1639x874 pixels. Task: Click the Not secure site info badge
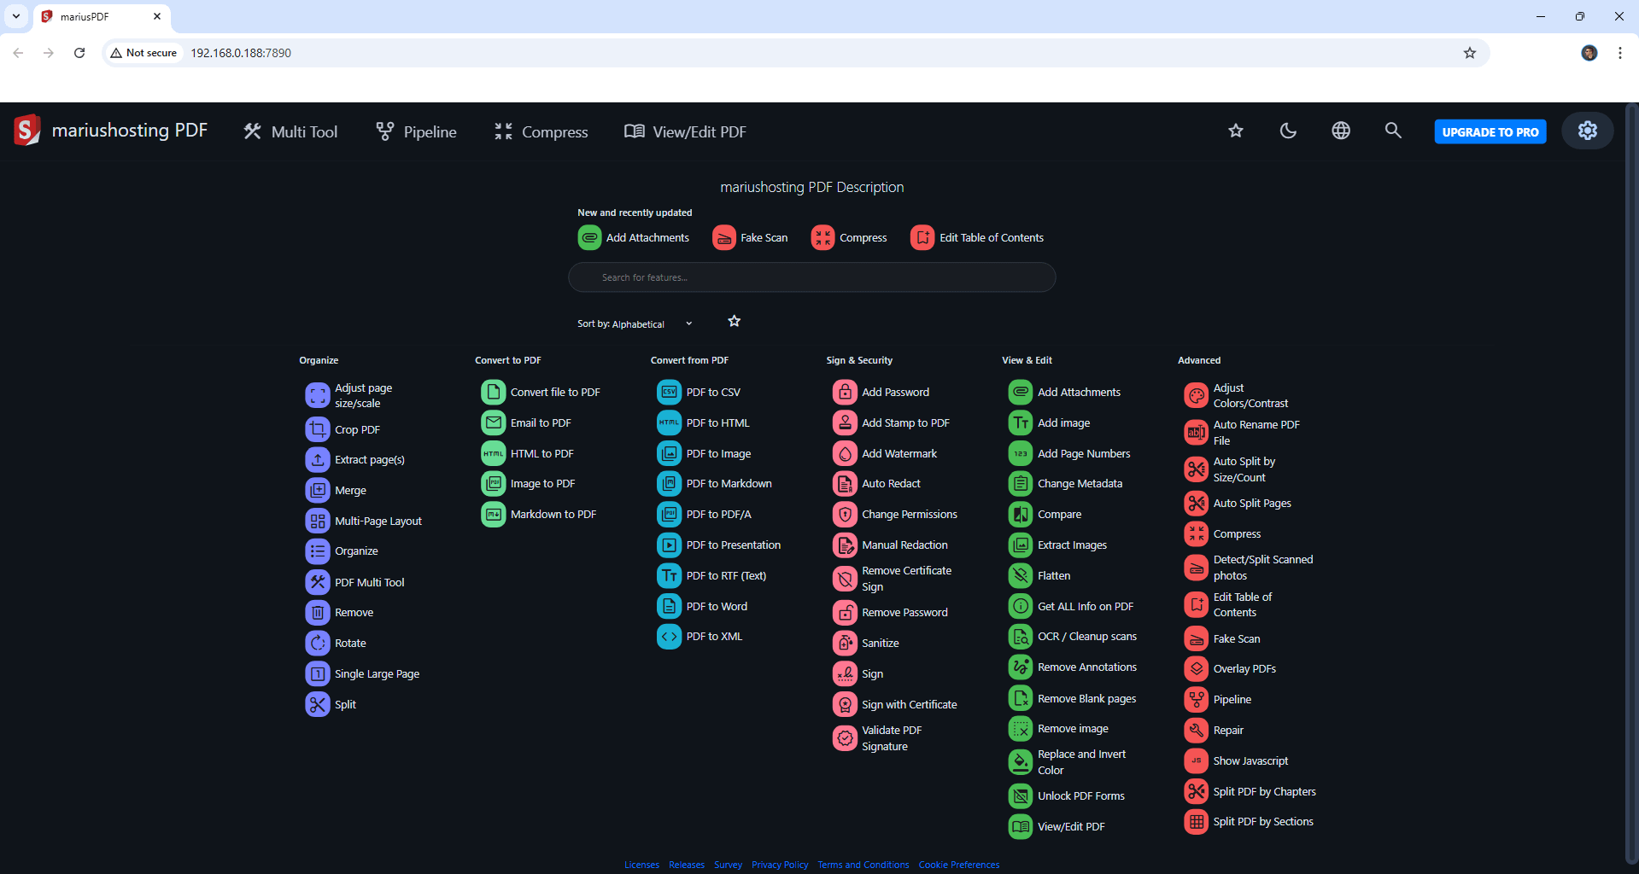[143, 53]
